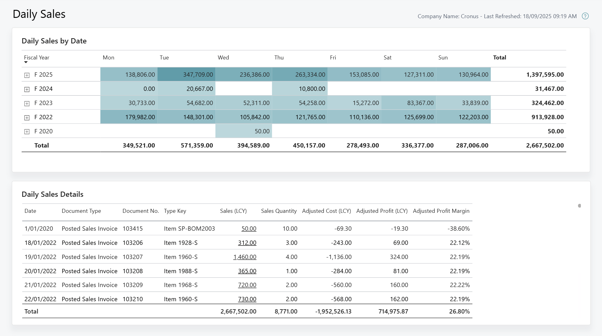Expand the F 2023 fiscal year row
This screenshot has width=602, height=336.
pos(27,103)
